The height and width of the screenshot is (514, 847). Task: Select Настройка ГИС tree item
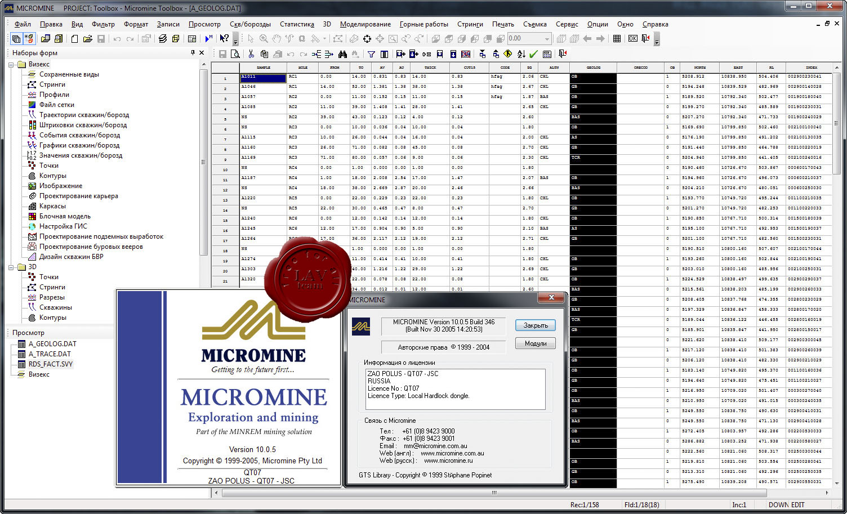pyautogui.click(x=63, y=226)
